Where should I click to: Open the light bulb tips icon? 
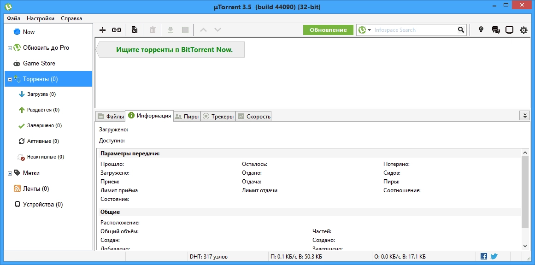(x=481, y=30)
